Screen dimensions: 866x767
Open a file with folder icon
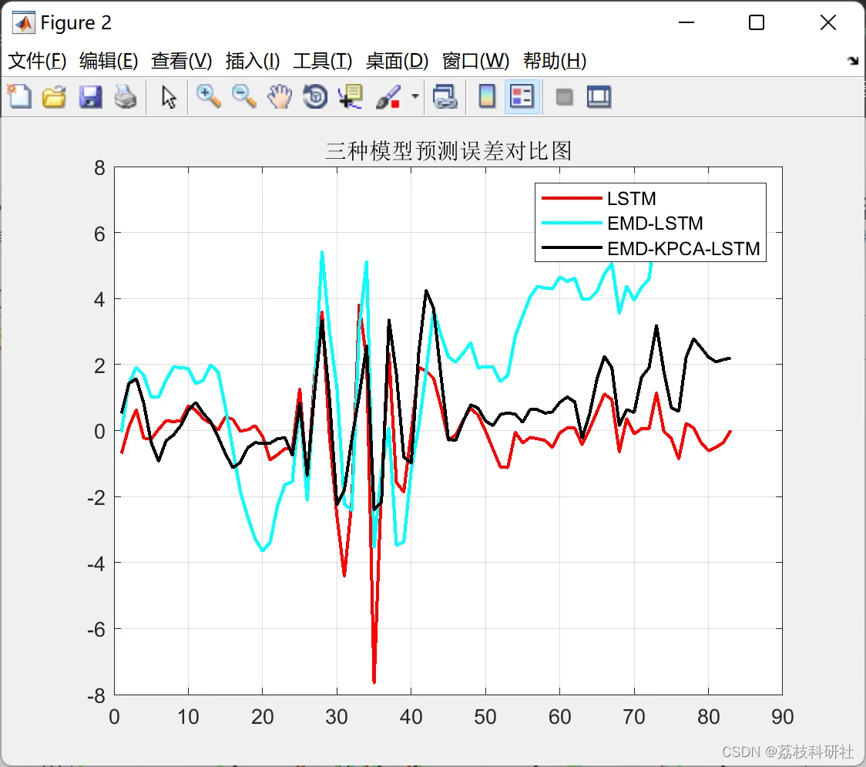point(54,96)
